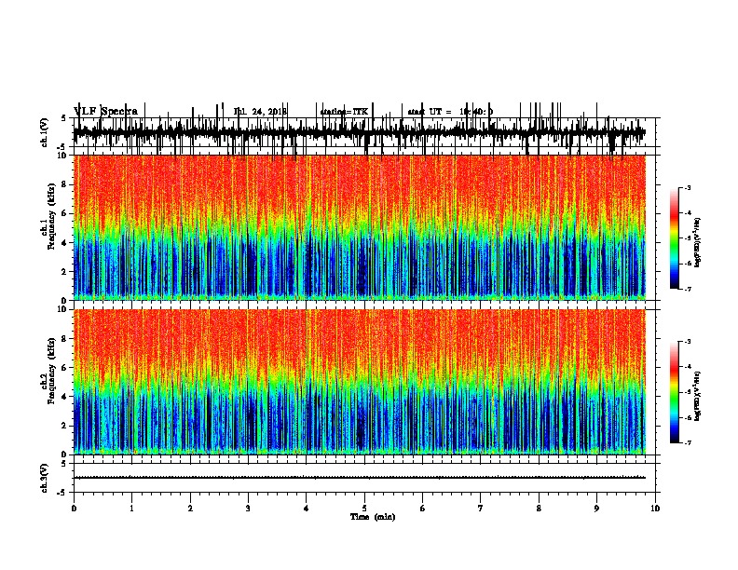The image size is (738, 570).
Task: Click the "-7" label on ch.2 color bar
Action: 688,442
